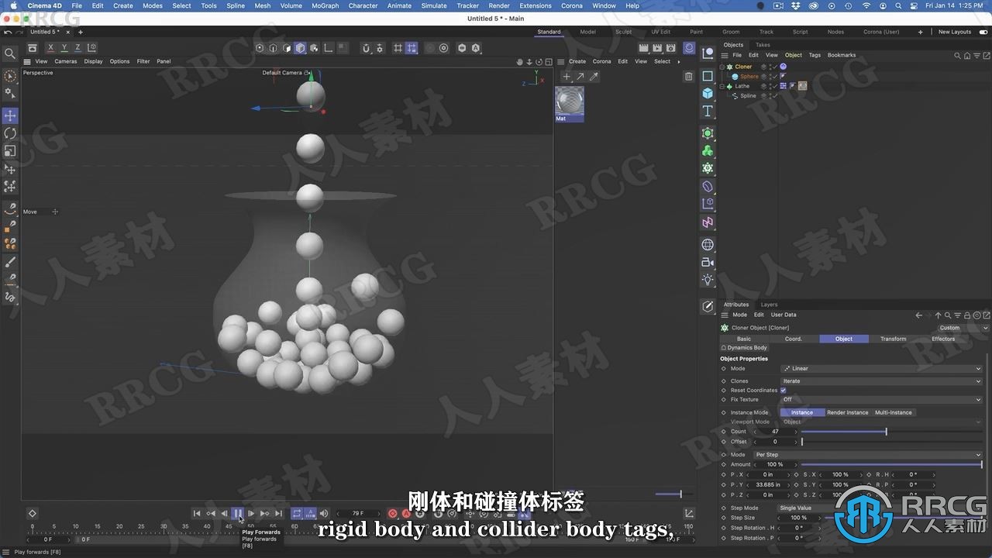This screenshot has height=558, width=992.
Task: Adjust the Offset slider
Action: coord(891,442)
